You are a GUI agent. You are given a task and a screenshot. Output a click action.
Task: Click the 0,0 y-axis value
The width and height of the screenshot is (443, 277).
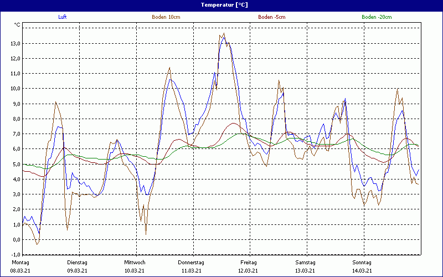(x=16, y=240)
